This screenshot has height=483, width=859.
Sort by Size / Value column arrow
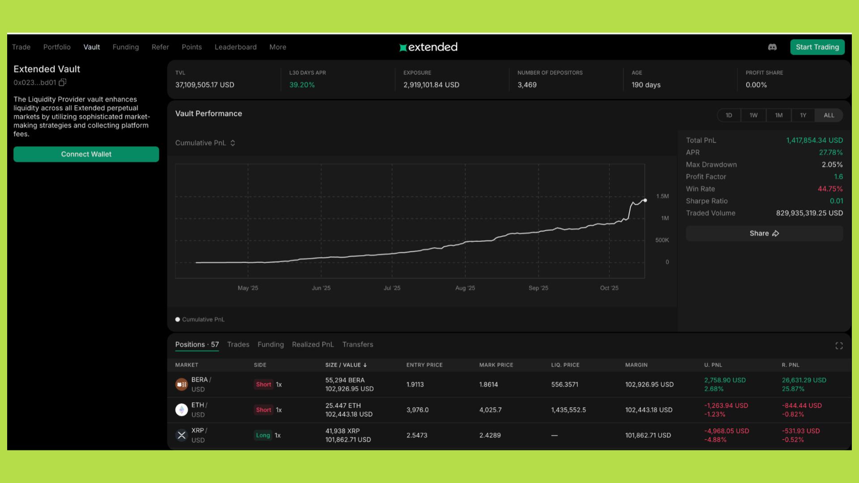coord(365,365)
